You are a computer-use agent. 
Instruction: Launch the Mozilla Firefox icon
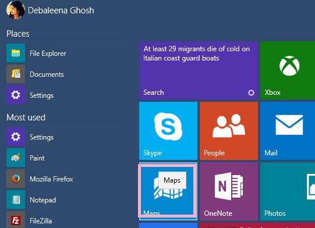click(x=16, y=179)
